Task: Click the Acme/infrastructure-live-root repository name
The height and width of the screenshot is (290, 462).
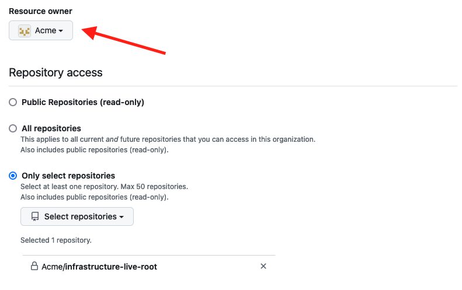Action: [x=99, y=267]
